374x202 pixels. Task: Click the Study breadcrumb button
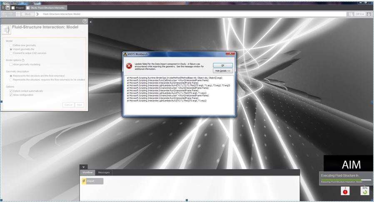[x=28, y=14]
